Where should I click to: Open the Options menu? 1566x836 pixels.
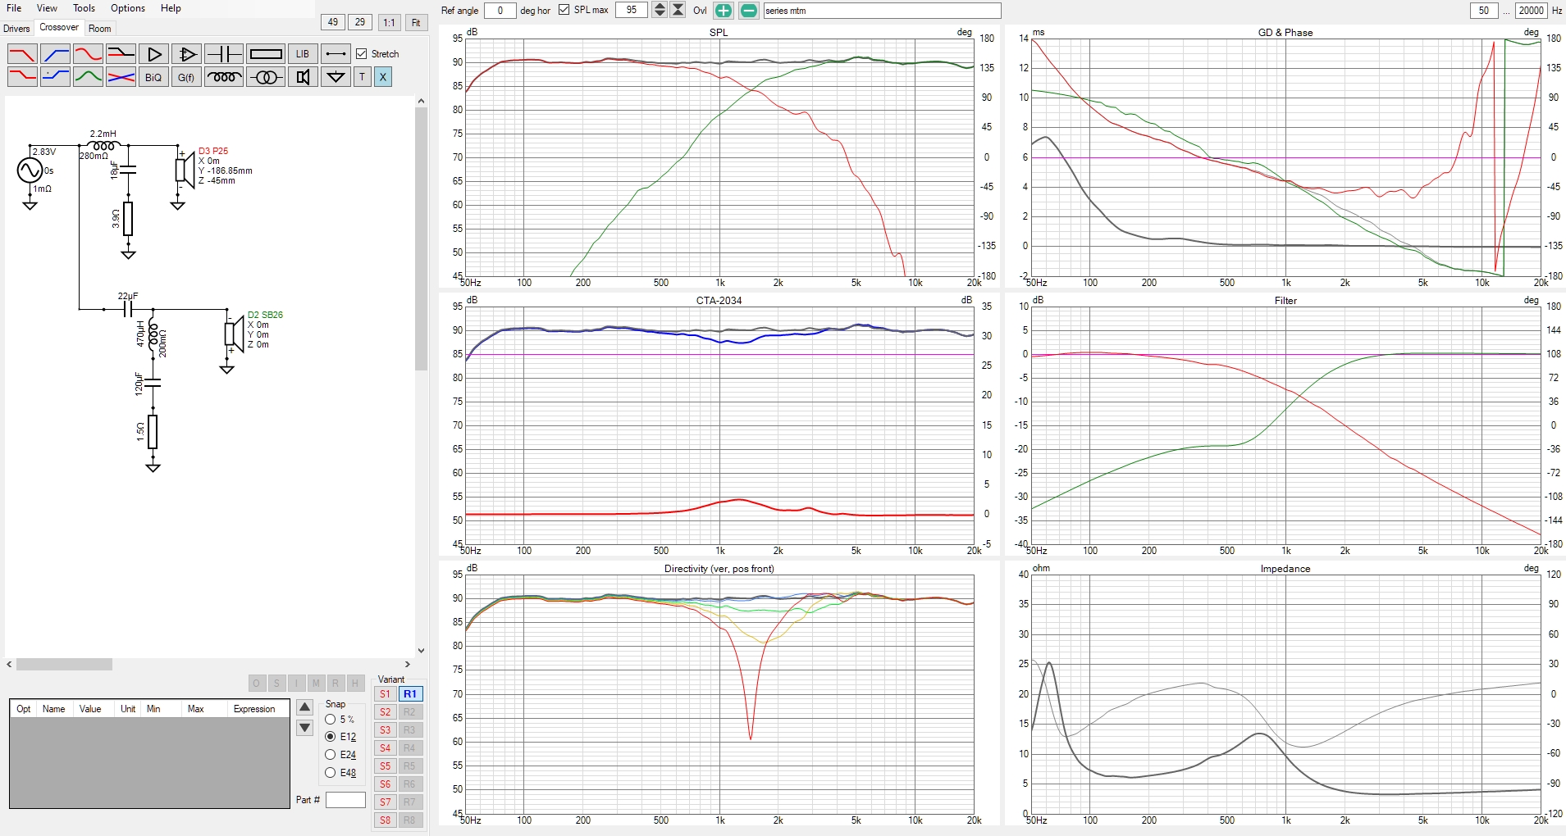pyautogui.click(x=128, y=8)
